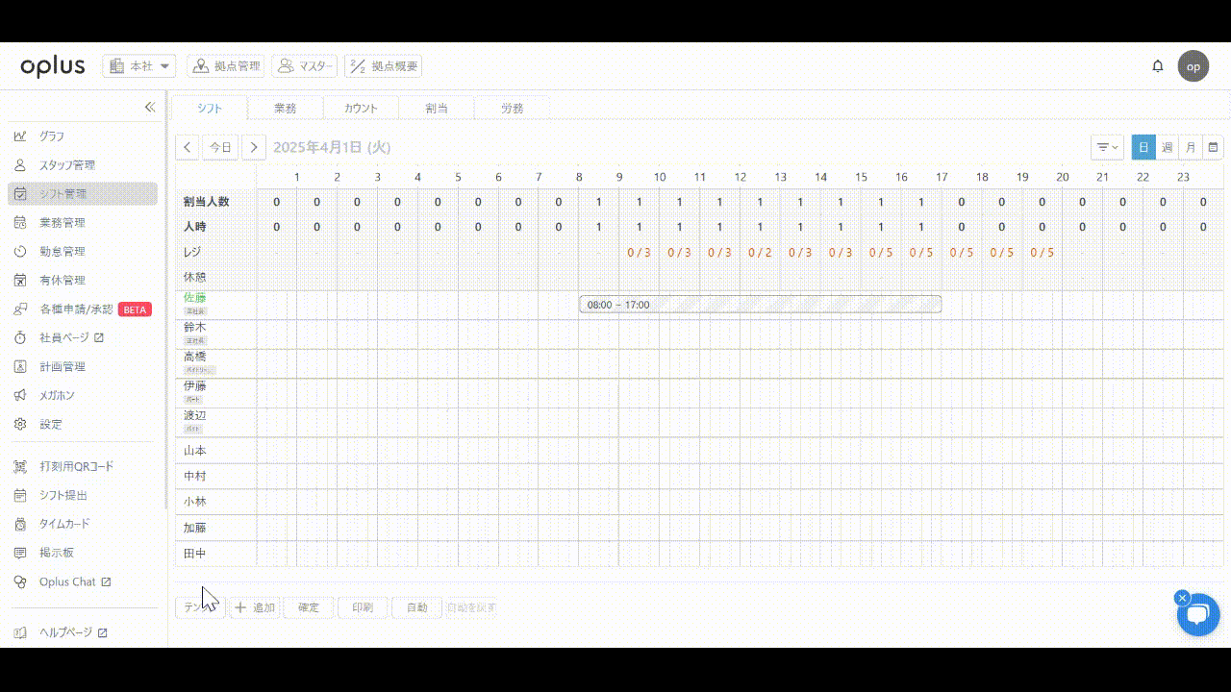Open the calendar view icon

(x=1214, y=147)
